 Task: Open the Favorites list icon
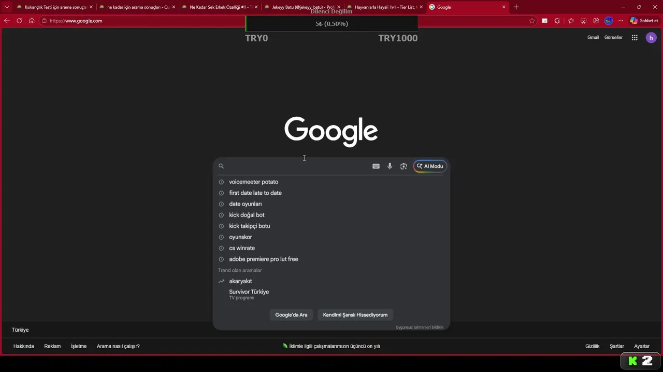(x=571, y=21)
